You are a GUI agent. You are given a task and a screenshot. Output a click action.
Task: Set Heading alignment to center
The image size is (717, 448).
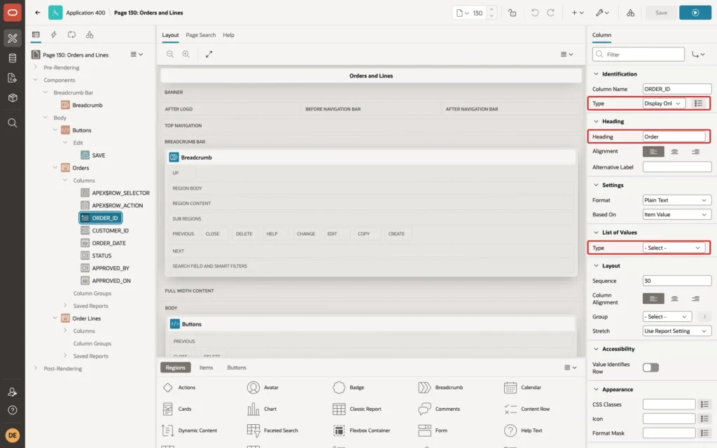click(x=674, y=151)
